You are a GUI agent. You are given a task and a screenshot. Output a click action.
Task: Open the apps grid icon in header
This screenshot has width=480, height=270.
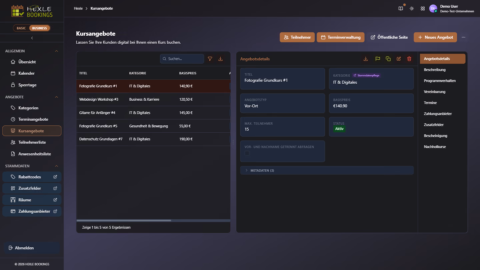423,9
